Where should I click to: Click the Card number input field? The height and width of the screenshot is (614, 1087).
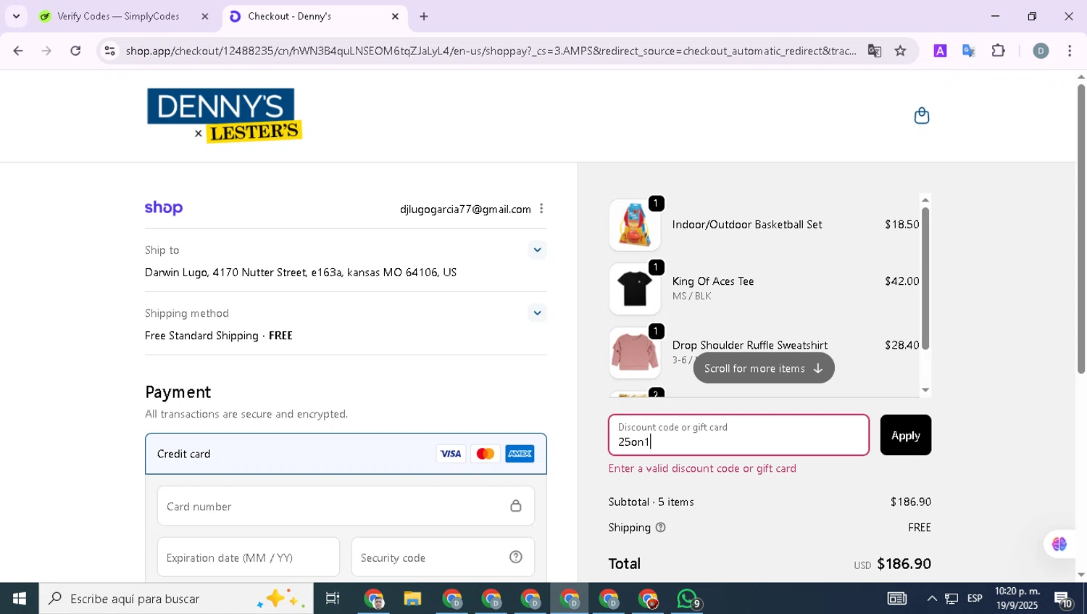pos(346,506)
